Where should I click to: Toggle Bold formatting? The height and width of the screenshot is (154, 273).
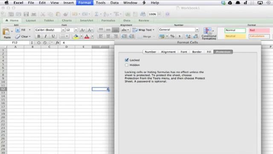click(x=39, y=36)
